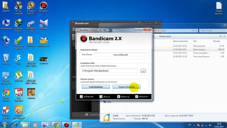The image size is (227, 128).
Task: Open Панель управления desktop icon
Action: 6,78
